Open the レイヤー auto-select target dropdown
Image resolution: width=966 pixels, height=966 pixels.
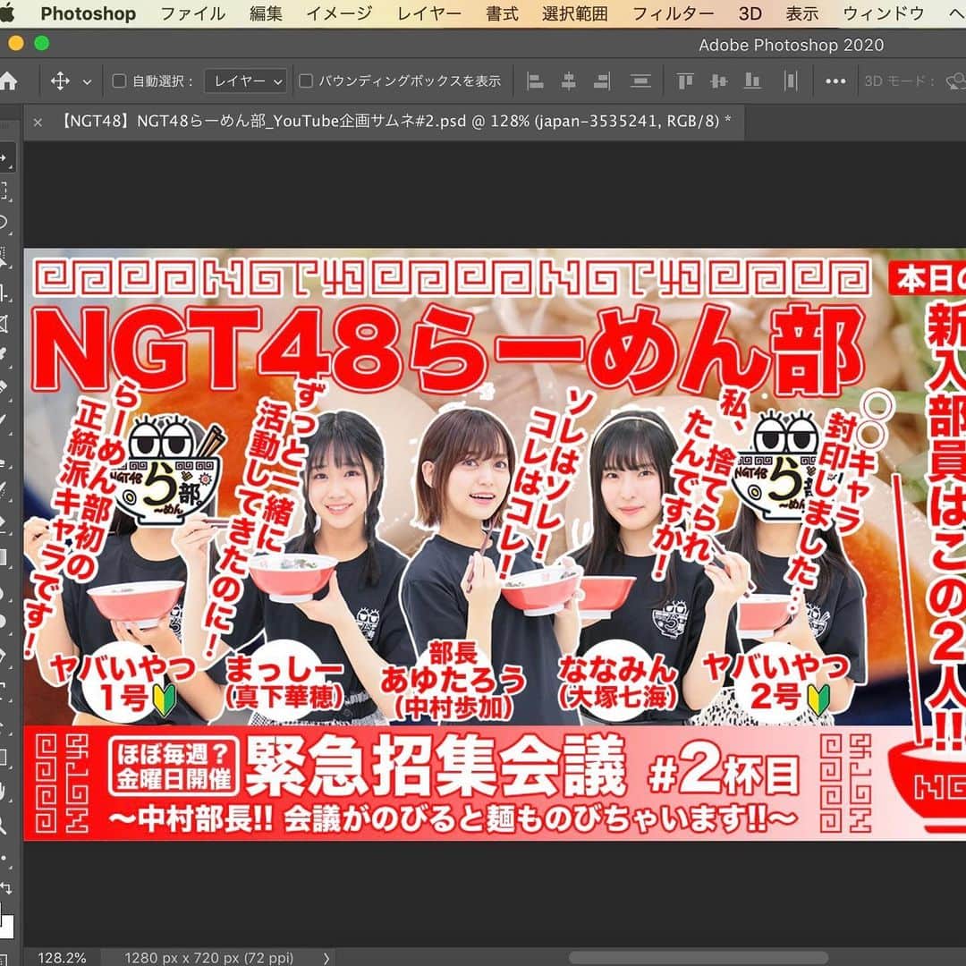click(246, 80)
